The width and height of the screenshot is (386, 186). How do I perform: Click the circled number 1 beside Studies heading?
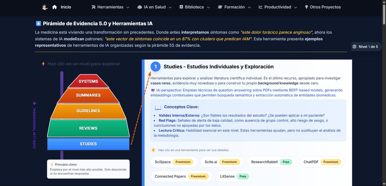click(155, 66)
